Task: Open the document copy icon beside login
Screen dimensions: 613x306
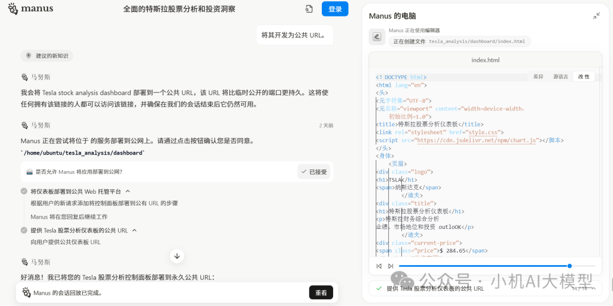Action: (309, 9)
